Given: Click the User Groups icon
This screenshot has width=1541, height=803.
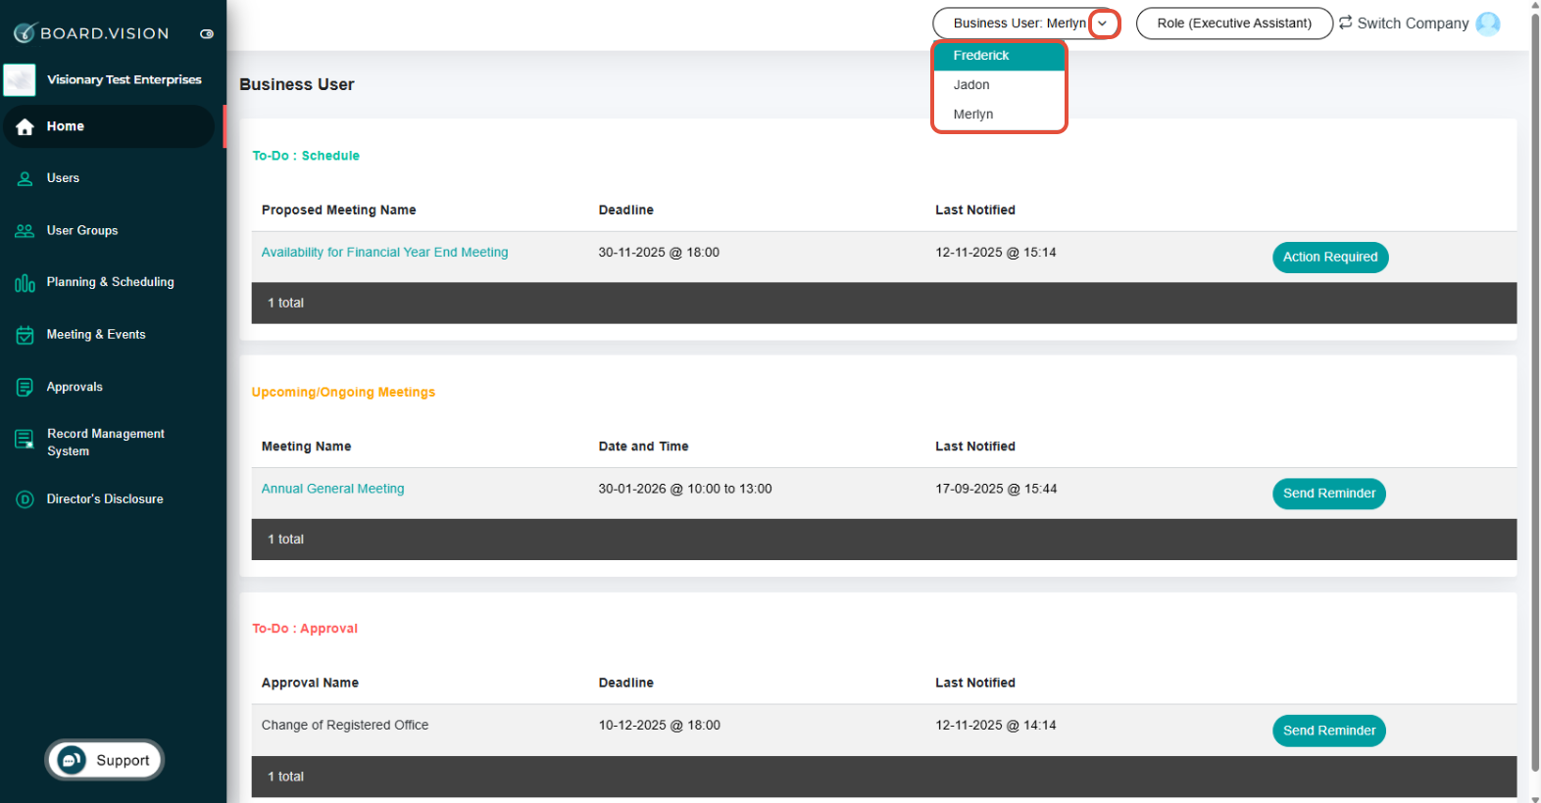Looking at the screenshot, I should (x=25, y=231).
